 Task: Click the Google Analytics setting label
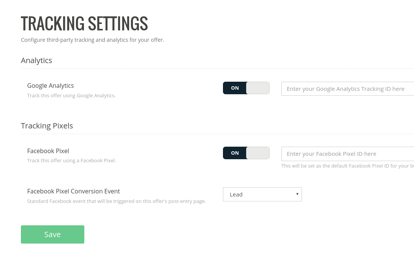pos(51,85)
